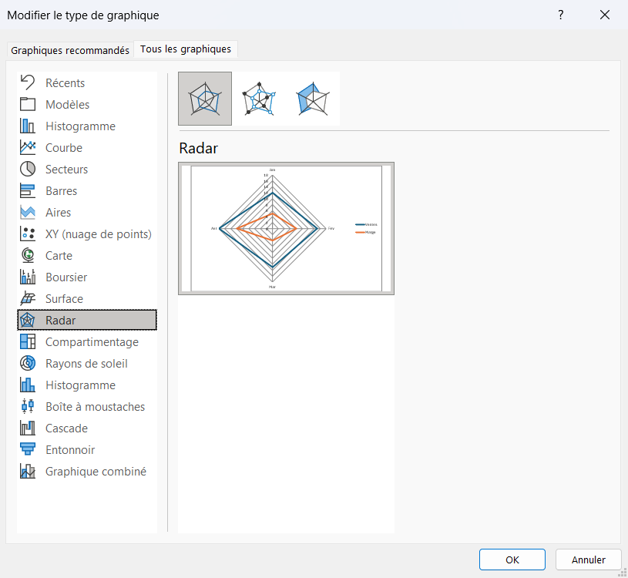The height and width of the screenshot is (578, 628).
Task: Click the radar chart preview thumbnail
Action: click(286, 228)
